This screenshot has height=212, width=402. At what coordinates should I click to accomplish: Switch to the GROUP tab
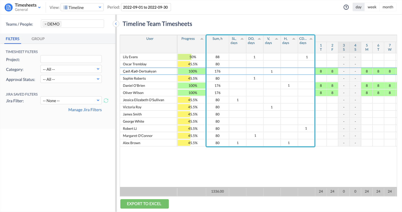38,39
